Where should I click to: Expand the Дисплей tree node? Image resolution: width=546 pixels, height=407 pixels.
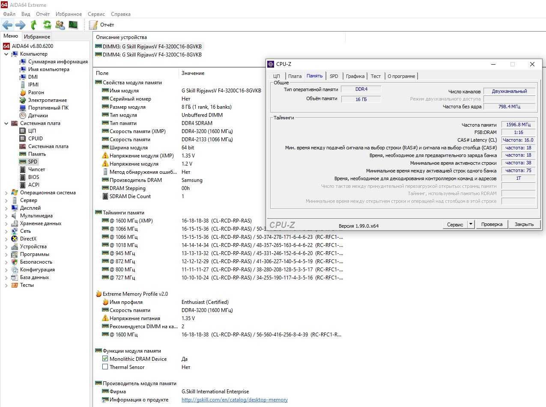(x=6, y=208)
